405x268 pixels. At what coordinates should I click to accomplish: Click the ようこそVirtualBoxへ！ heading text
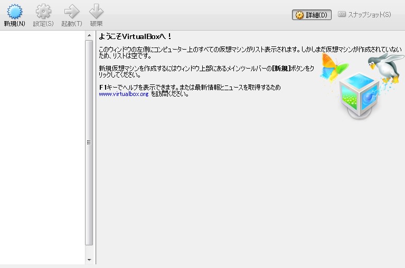(135, 36)
